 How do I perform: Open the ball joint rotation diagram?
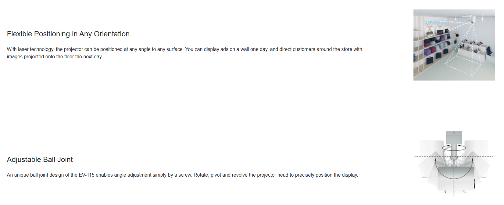[454, 163]
